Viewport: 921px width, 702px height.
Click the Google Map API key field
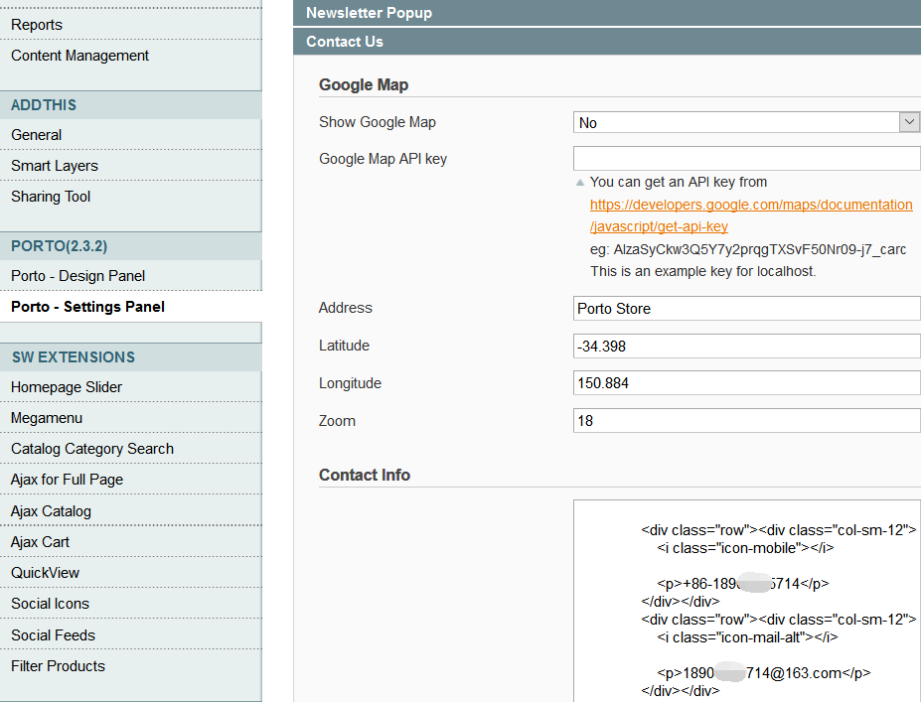tap(746, 159)
